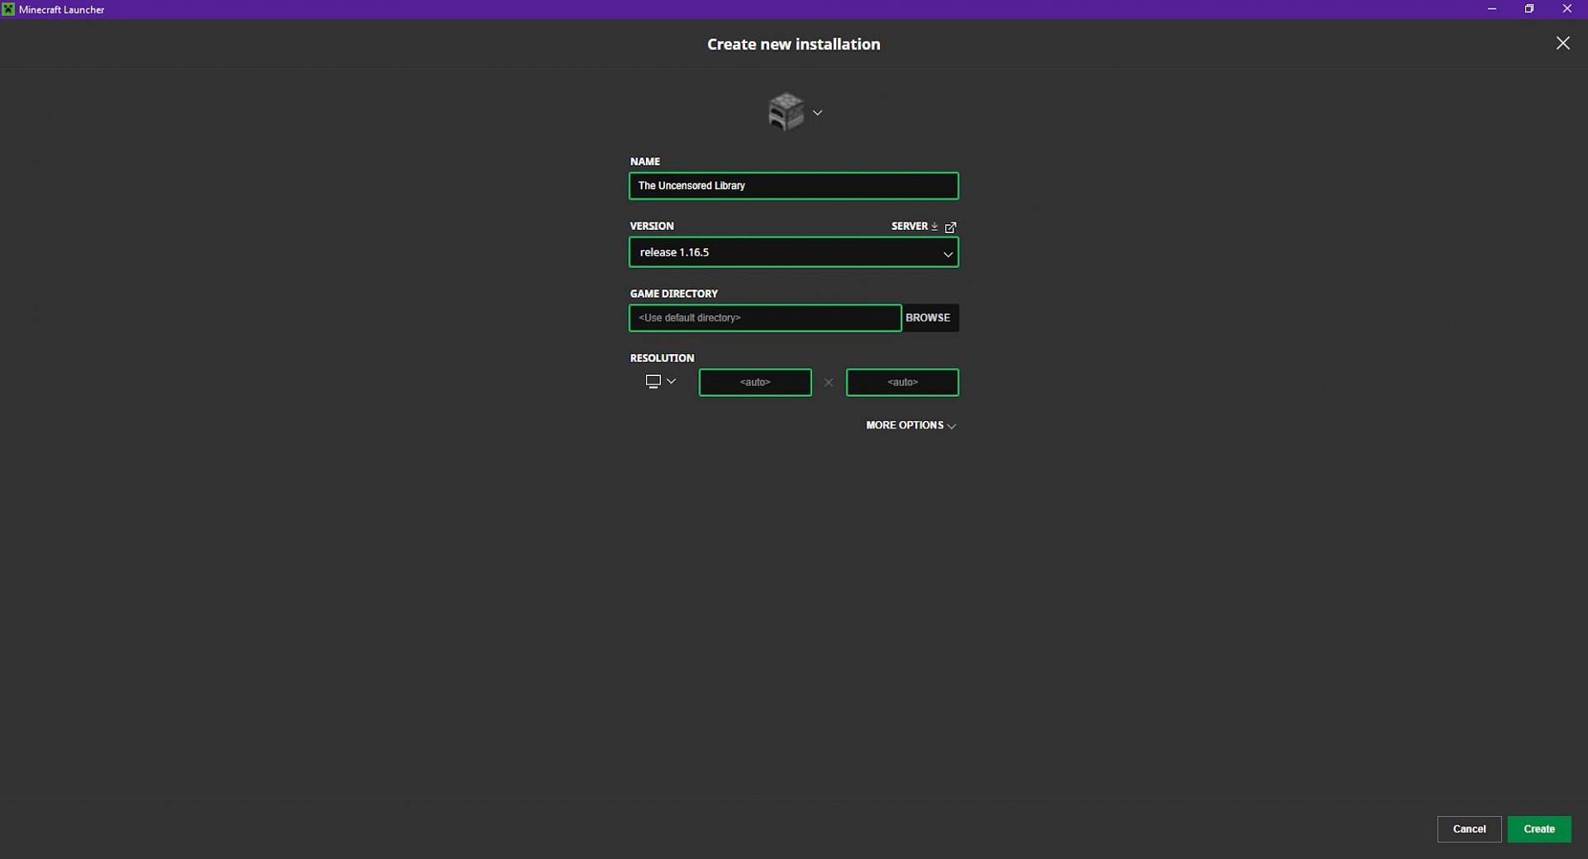
Task: Click the Name field containing The Uncensored Library
Action: 792,186
